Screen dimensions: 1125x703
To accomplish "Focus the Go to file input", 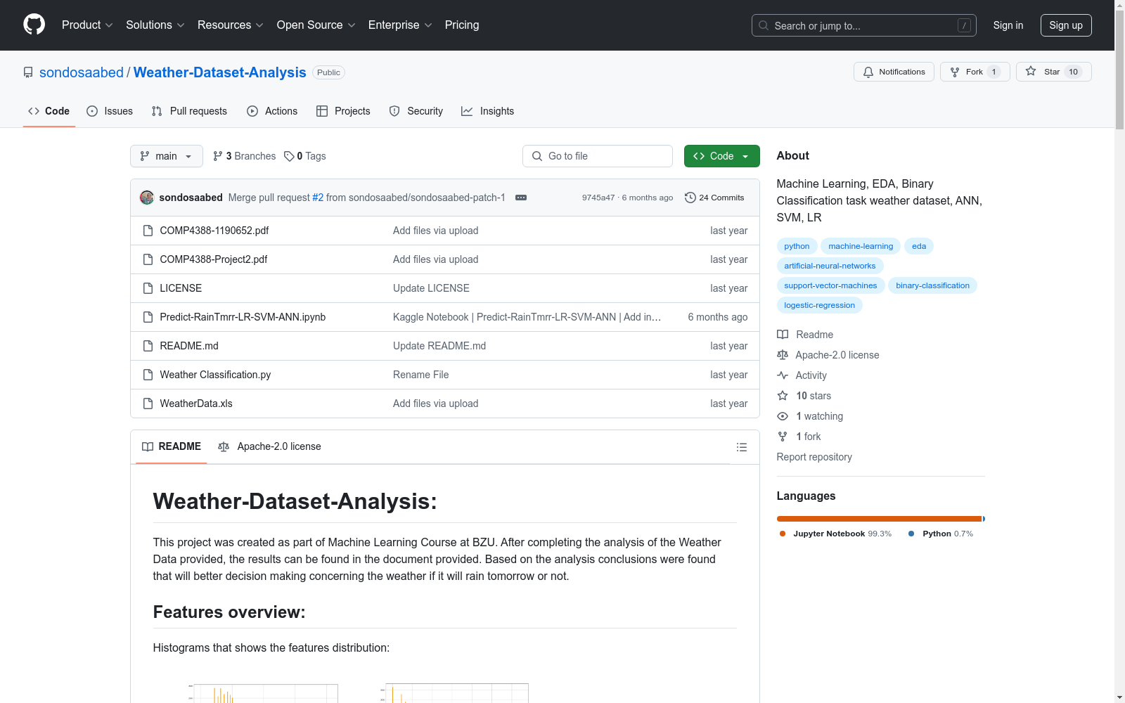I will click(598, 156).
